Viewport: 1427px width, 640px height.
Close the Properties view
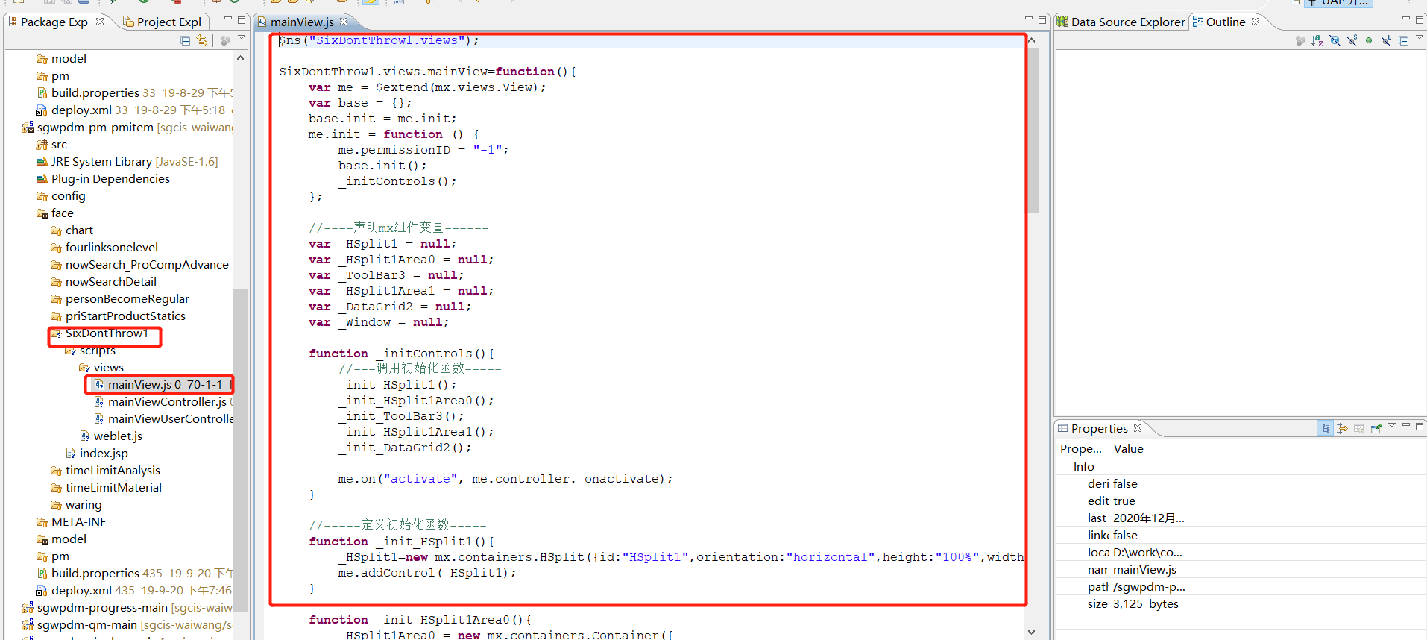tap(1138, 428)
